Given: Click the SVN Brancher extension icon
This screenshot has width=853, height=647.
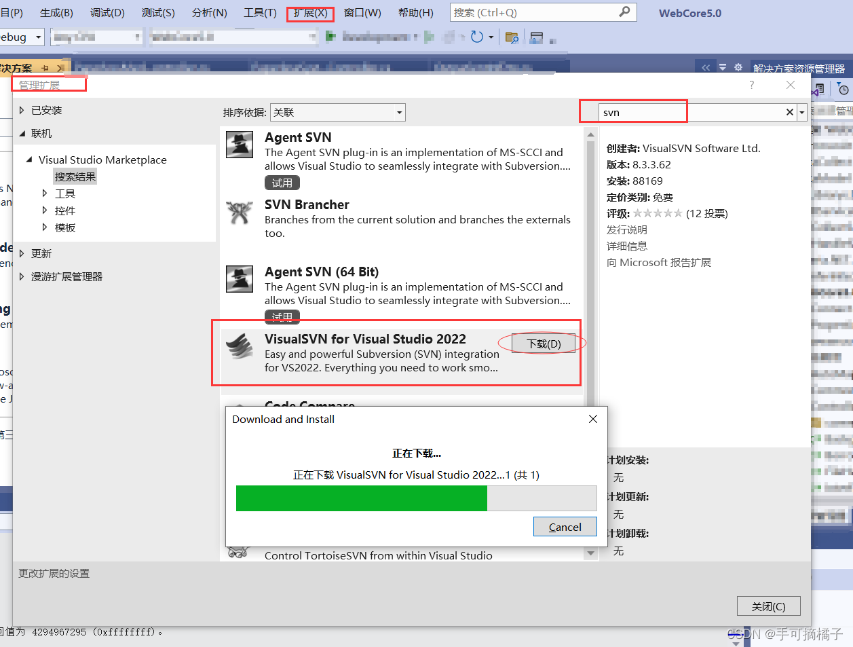Looking at the screenshot, I should click(240, 212).
